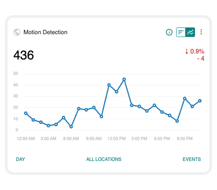Viewport: 217px width, 190px height.
Task: Open the three-dot more options menu
Action: [x=201, y=32]
